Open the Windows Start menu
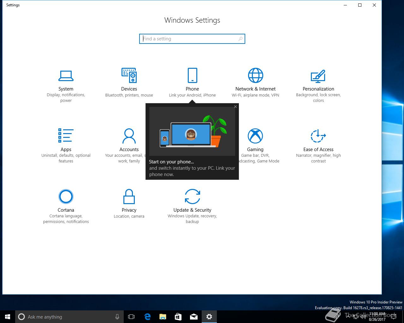The height and width of the screenshot is (323, 404). [x=8, y=317]
